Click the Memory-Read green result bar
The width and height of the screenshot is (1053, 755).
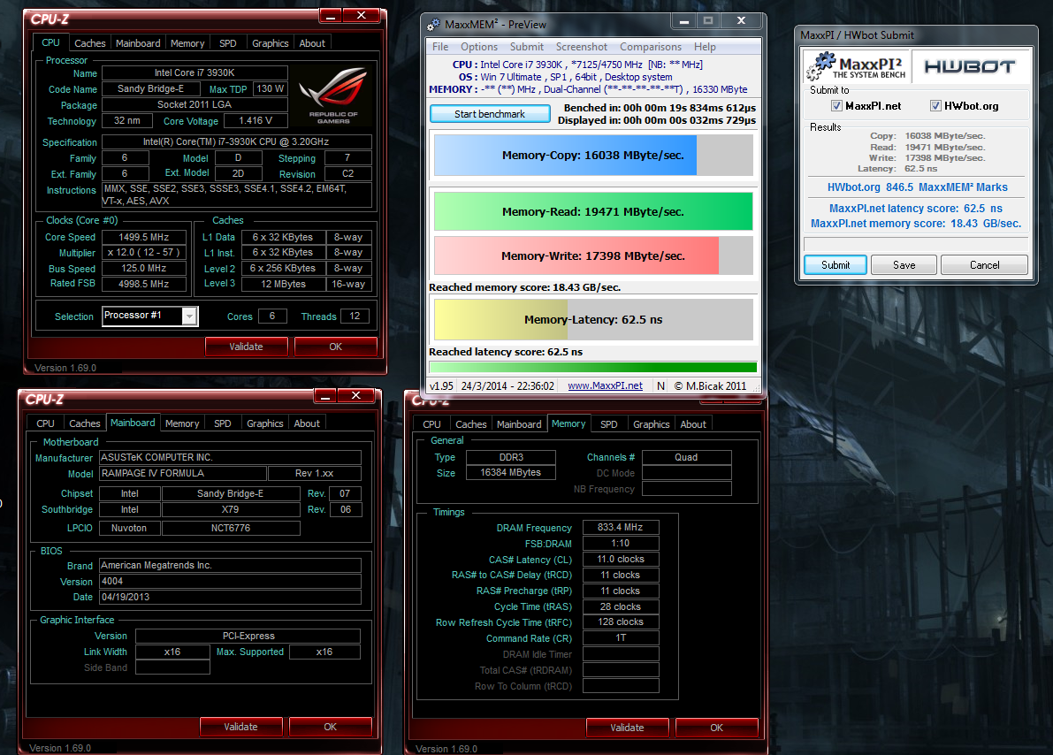[593, 211]
